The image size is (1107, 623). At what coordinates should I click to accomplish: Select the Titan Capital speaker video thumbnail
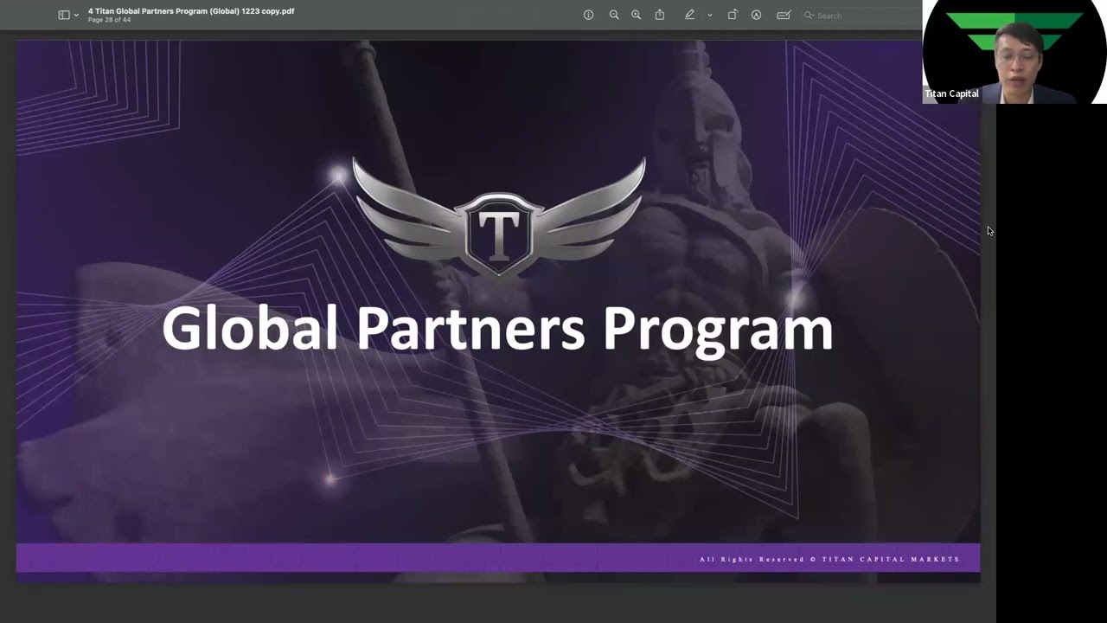(1014, 52)
